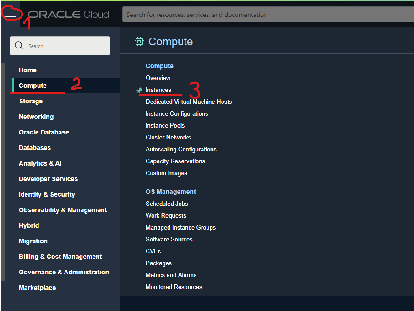Open Packages under OS Management

(158, 263)
